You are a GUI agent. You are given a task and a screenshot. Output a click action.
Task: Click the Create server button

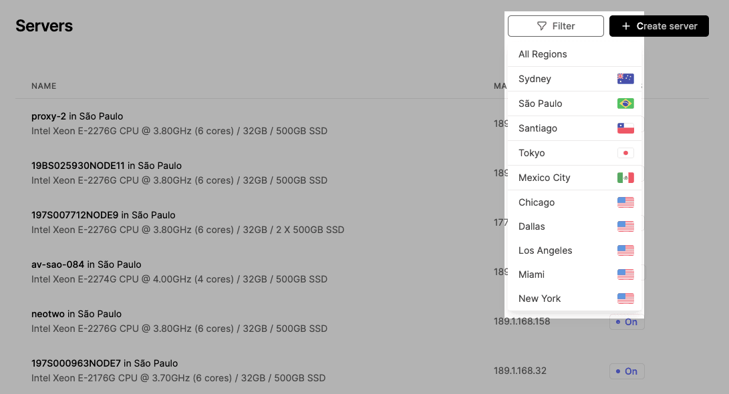click(x=659, y=25)
